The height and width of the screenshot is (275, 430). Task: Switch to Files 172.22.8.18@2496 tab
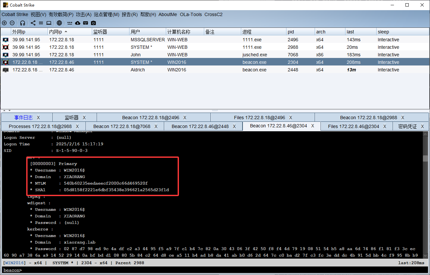tap(260, 118)
